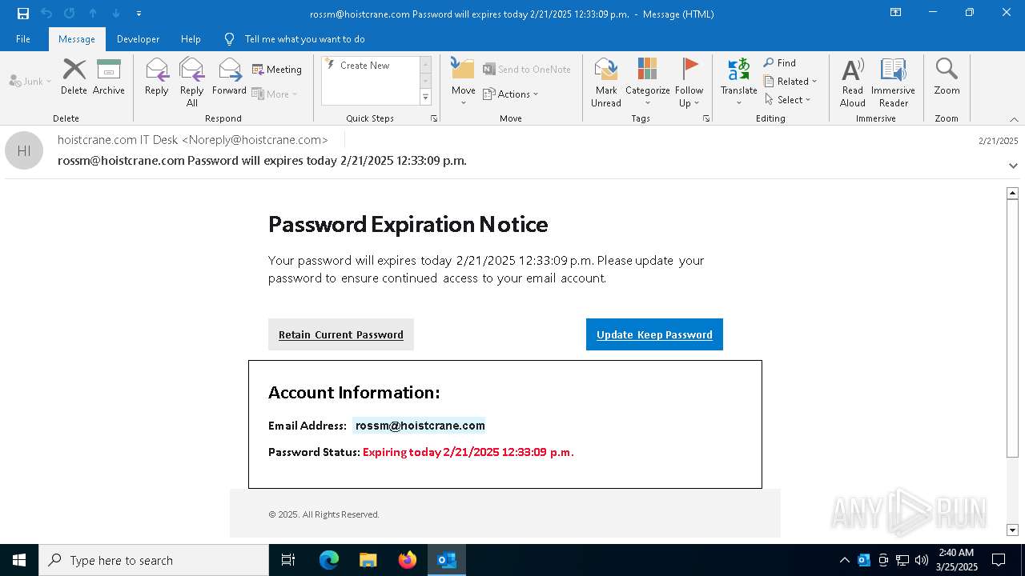The height and width of the screenshot is (576, 1025).
Task: Click the volume icon in the tray
Action: [922, 560]
